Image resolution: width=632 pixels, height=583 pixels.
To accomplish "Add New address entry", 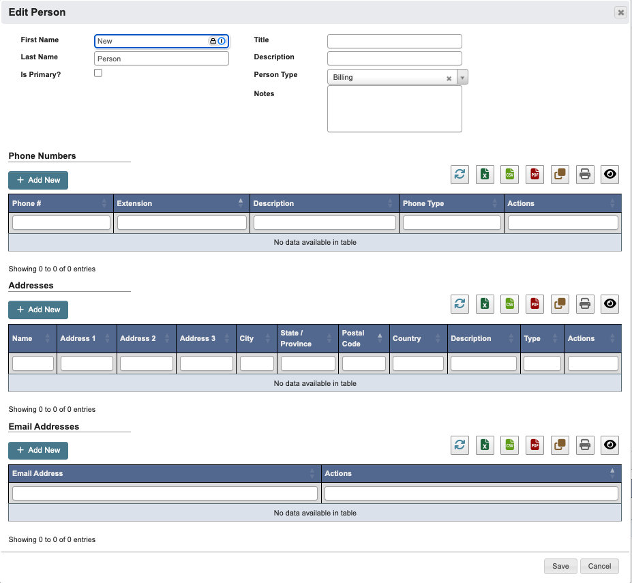I will 38,310.
